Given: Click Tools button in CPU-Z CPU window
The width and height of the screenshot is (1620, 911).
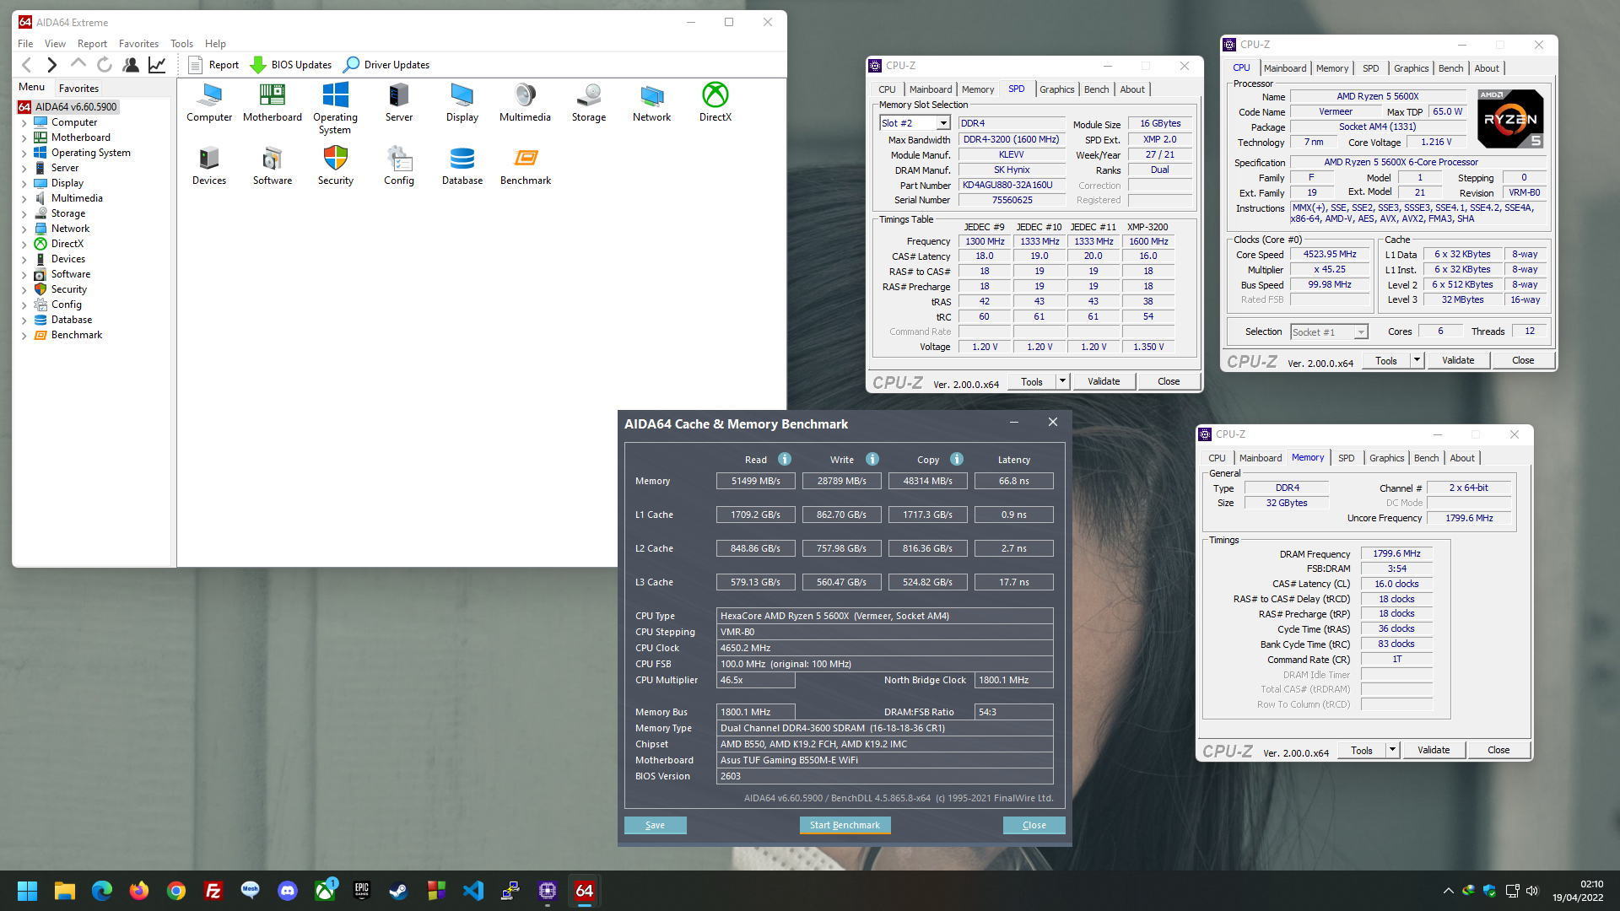Looking at the screenshot, I should [1385, 360].
